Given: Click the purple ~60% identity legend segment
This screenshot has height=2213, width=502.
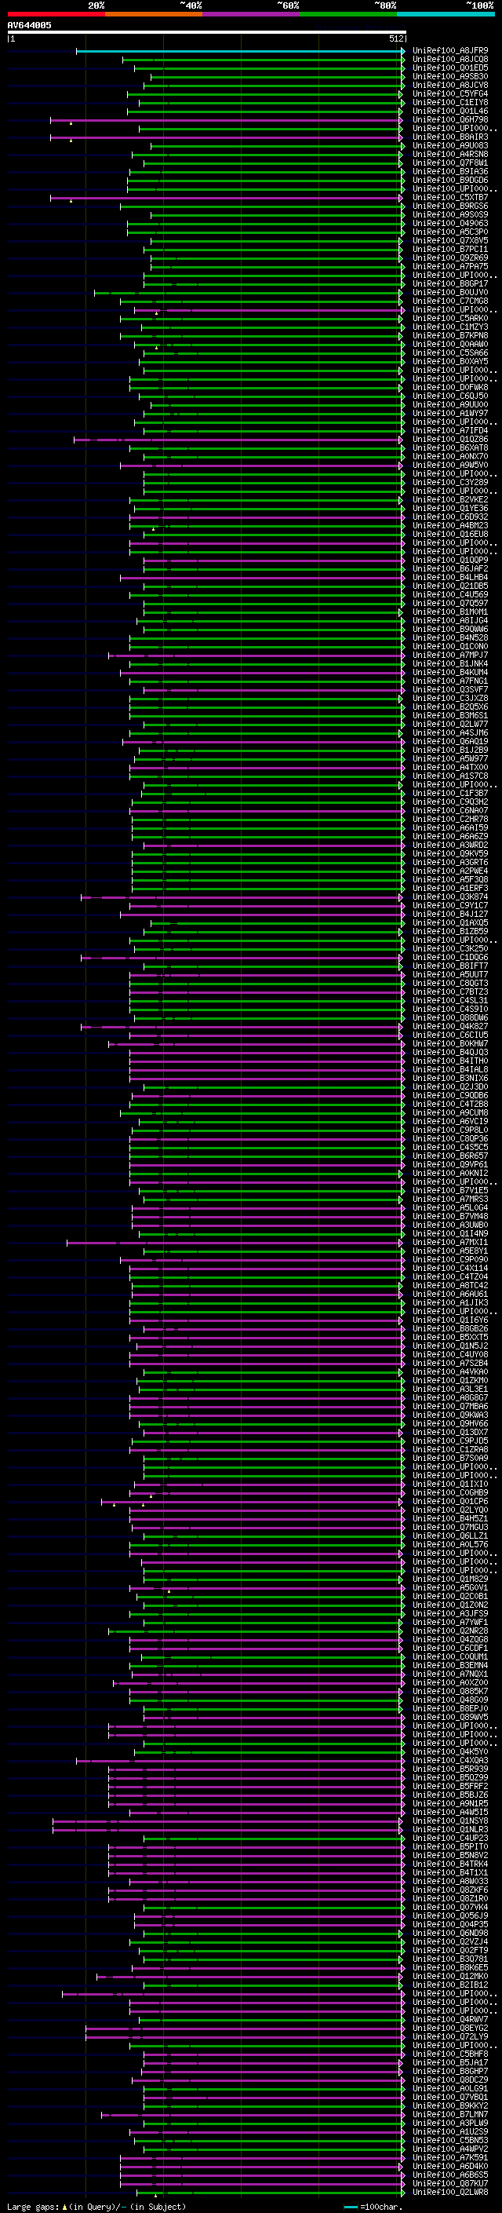Looking at the screenshot, I should (x=252, y=15).
